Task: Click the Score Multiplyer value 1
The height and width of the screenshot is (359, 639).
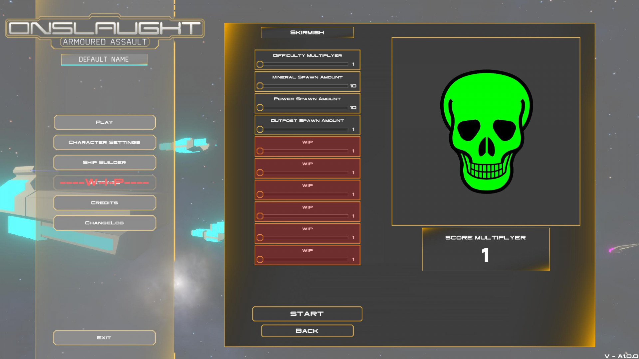Action: (x=485, y=255)
